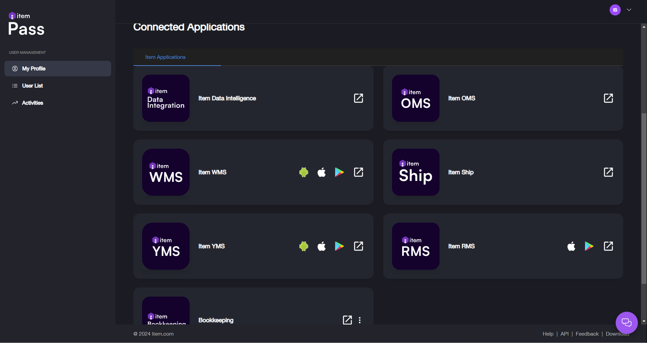Expand the user account dropdown chevron

[629, 10]
